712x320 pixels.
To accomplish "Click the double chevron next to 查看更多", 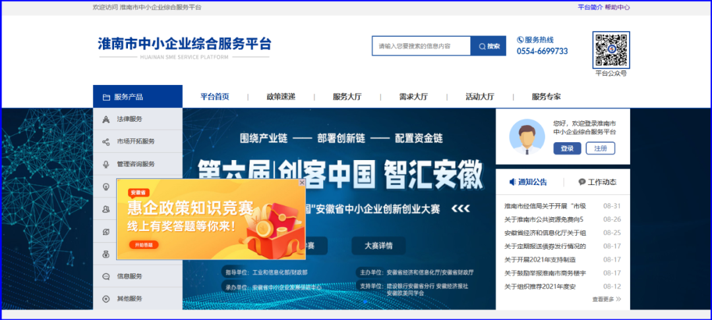I will coord(618,299).
